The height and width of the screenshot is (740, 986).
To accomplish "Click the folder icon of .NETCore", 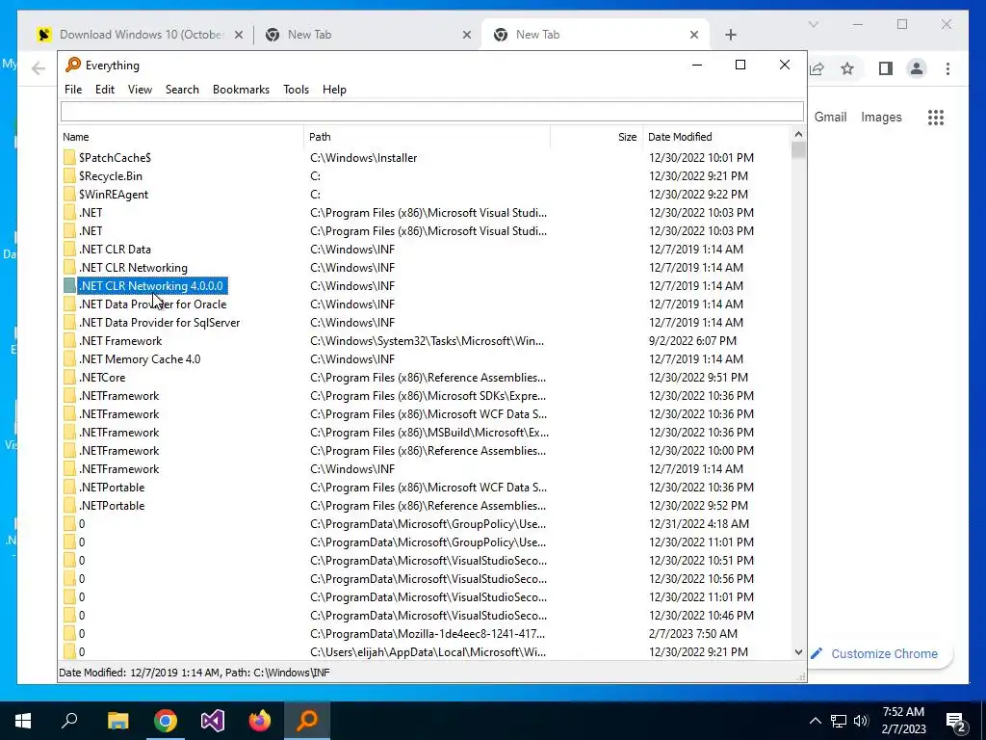I will 69,377.
